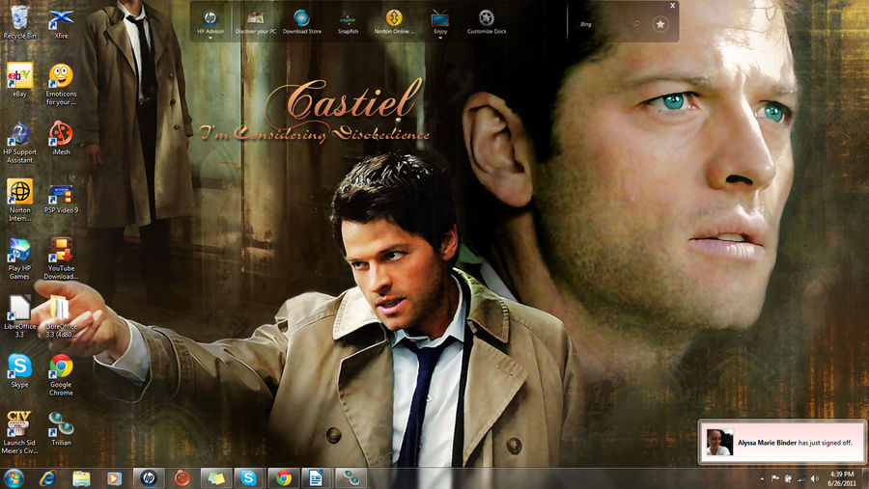Close the HP dock with X
Screen dimensions: 869x489
coord(672,6)
